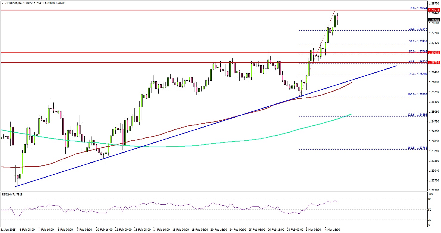Click the 1.25060 price scale label
This screenshot has width=441, height=233.
tap(434, 112)
